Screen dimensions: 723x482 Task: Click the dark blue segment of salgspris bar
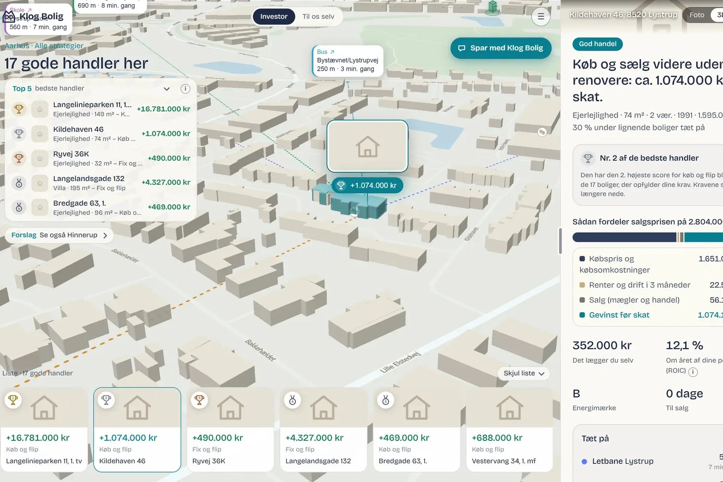[x=624, y=237]
